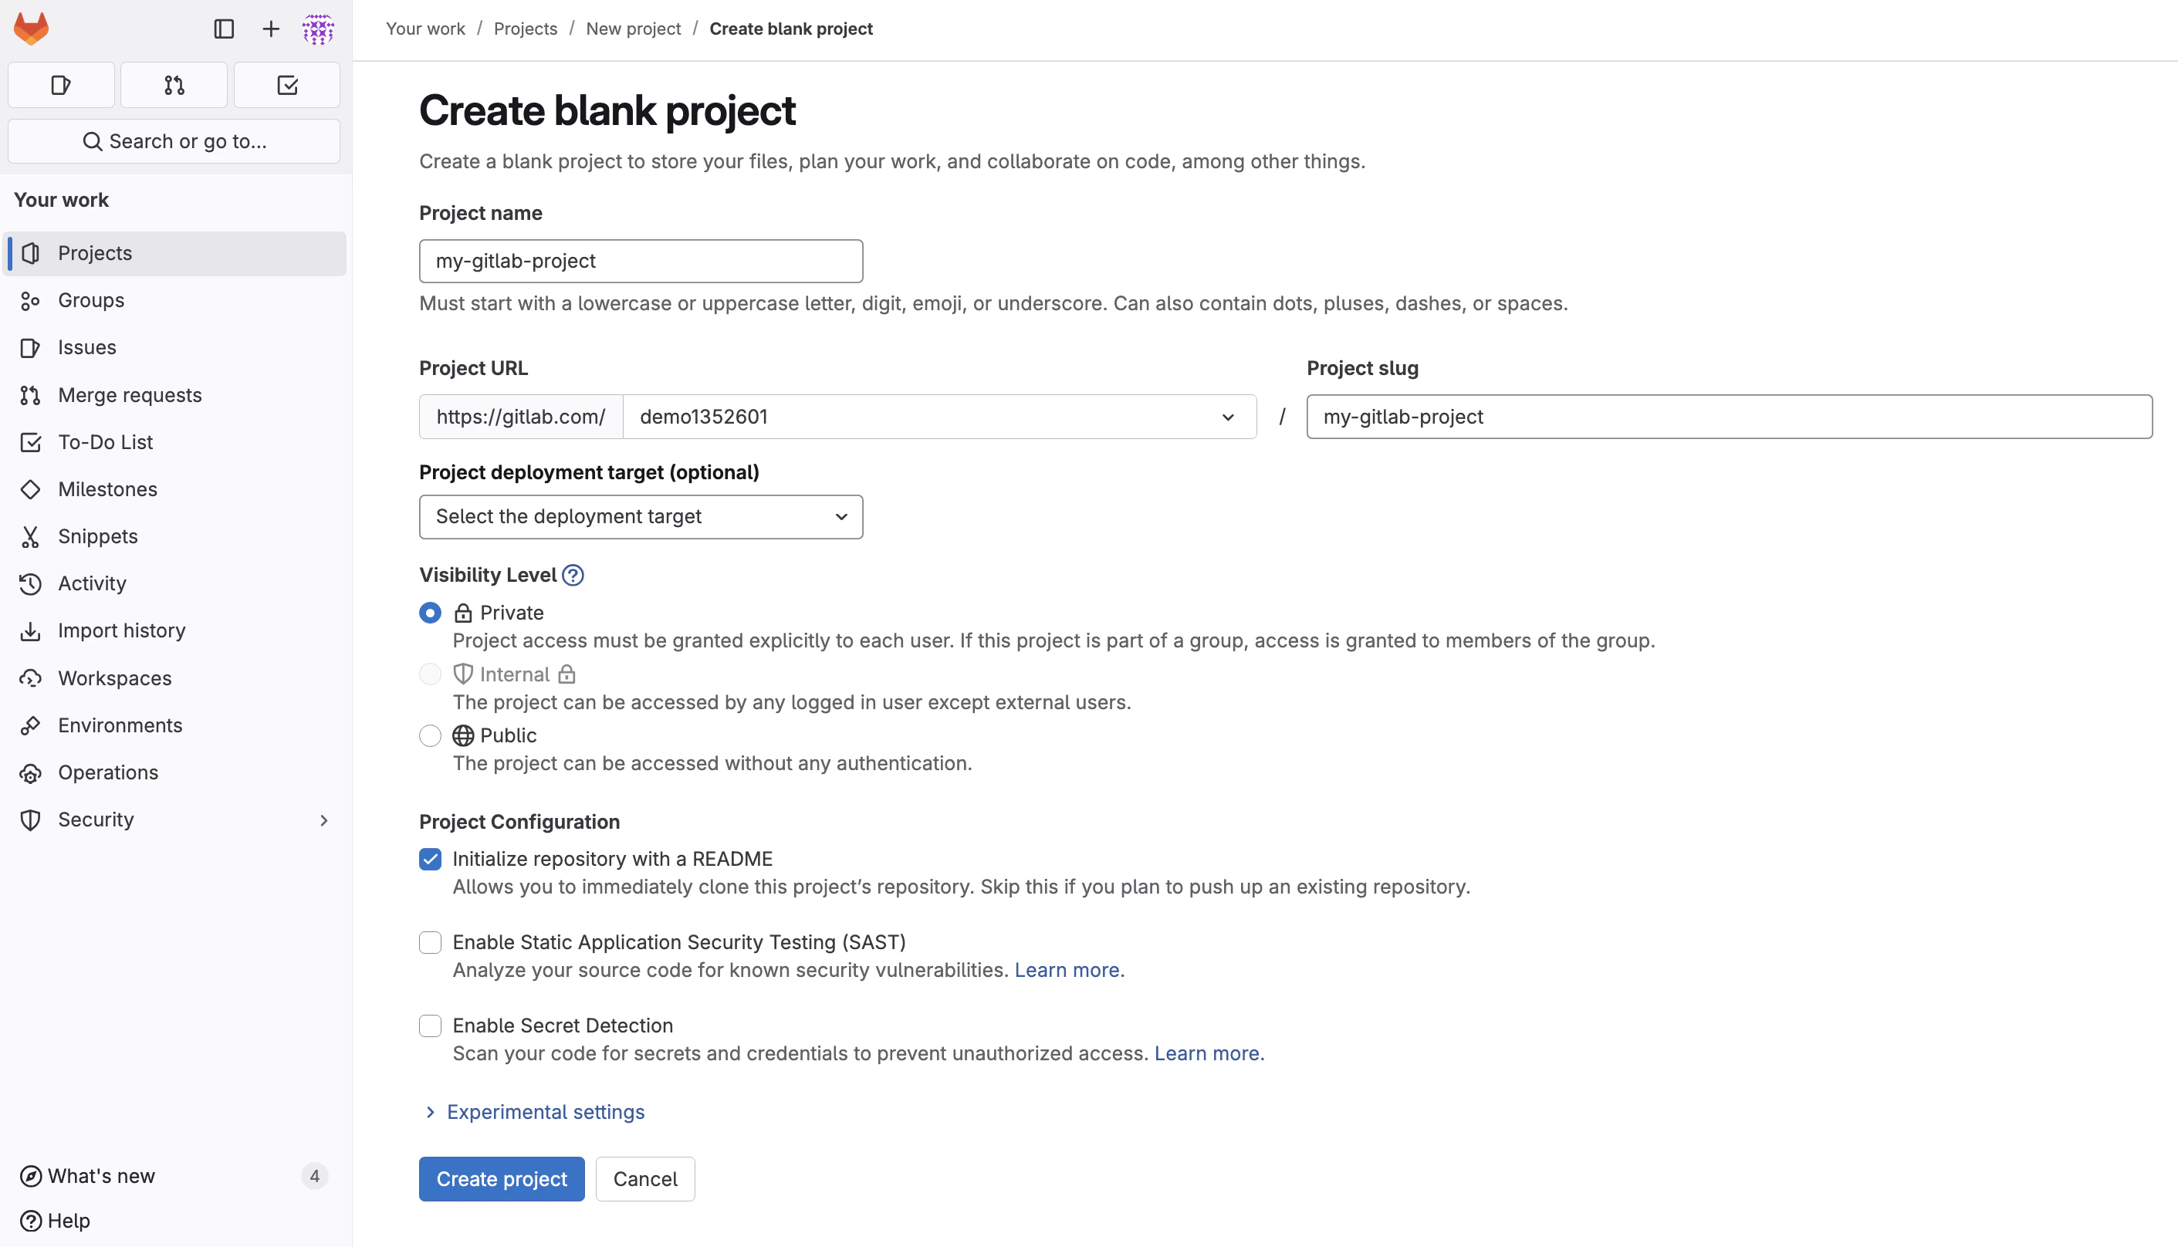2178x1247 pixels.
Task: Open your avatar in the top bar
Action: coord(317,29)
